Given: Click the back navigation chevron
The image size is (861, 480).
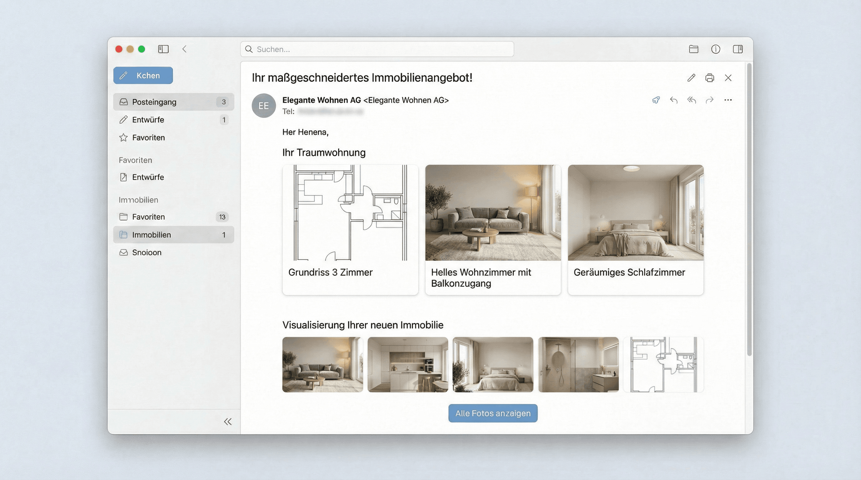Looking at the screenshot, I should (x=185, y=49).
